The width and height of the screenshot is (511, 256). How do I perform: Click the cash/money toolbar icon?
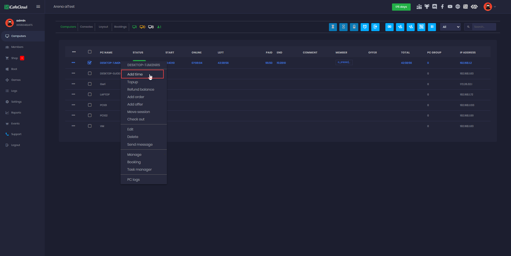pyautogui.click(x=389, y=27)
